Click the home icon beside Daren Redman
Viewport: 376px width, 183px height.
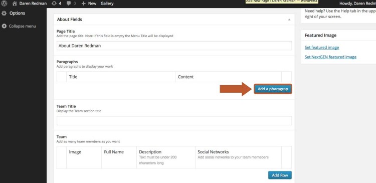tap(15, 4)
